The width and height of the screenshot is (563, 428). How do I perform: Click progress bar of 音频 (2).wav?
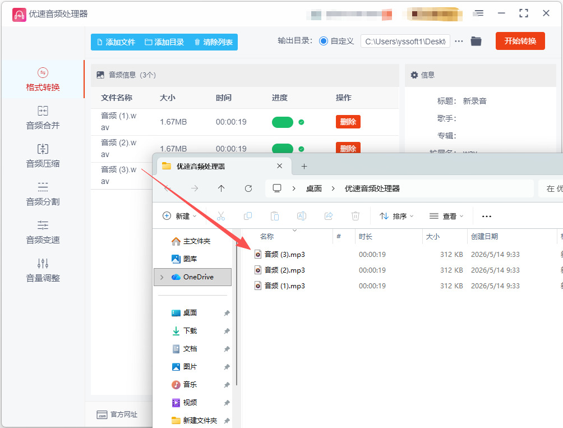283,148
